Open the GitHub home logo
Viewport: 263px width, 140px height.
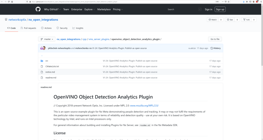coord(38,9)
